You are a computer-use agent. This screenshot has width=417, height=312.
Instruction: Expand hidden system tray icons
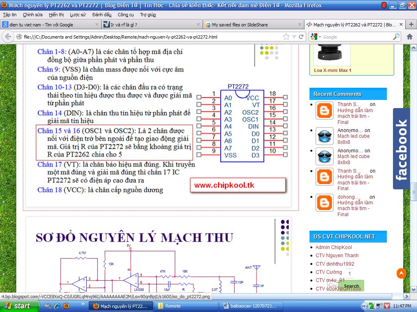click(365, 306)
